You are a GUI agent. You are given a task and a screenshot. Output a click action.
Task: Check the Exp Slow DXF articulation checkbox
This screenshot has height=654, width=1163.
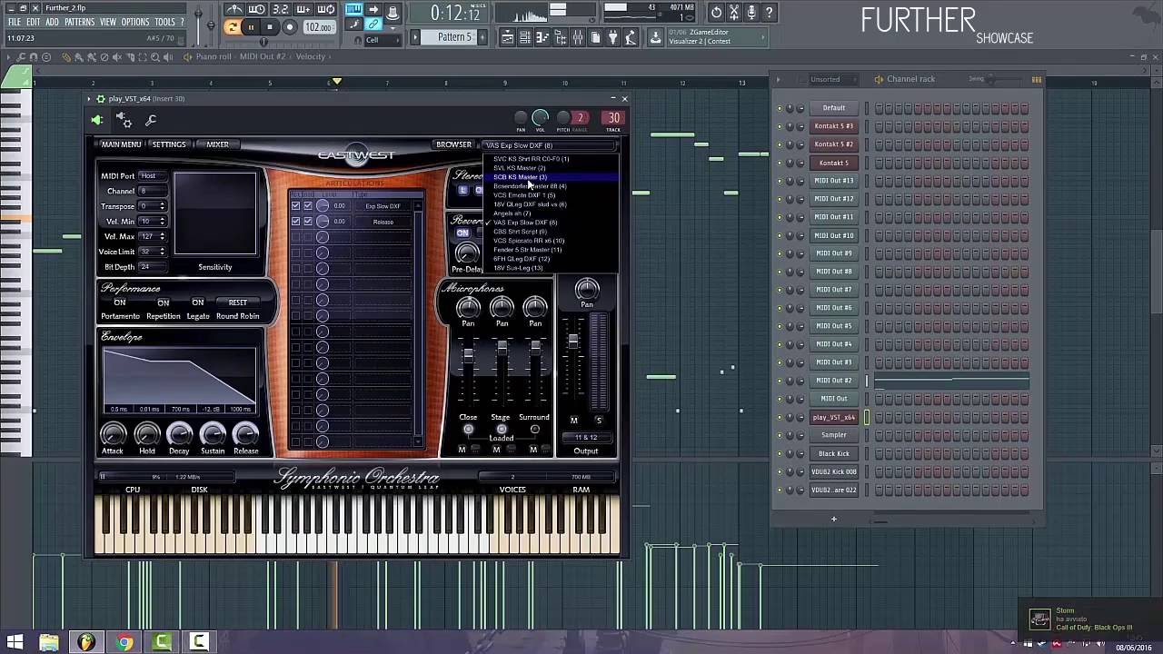[295, 206]
